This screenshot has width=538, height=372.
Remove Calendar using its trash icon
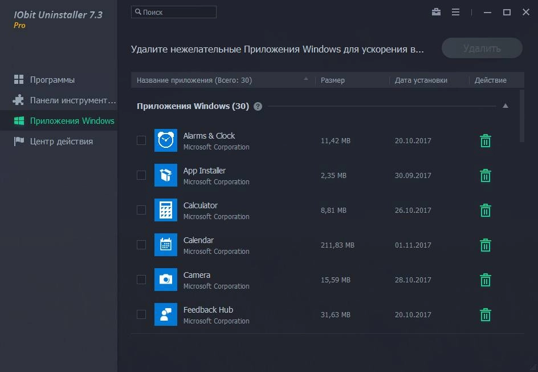[x=485, y=245]
